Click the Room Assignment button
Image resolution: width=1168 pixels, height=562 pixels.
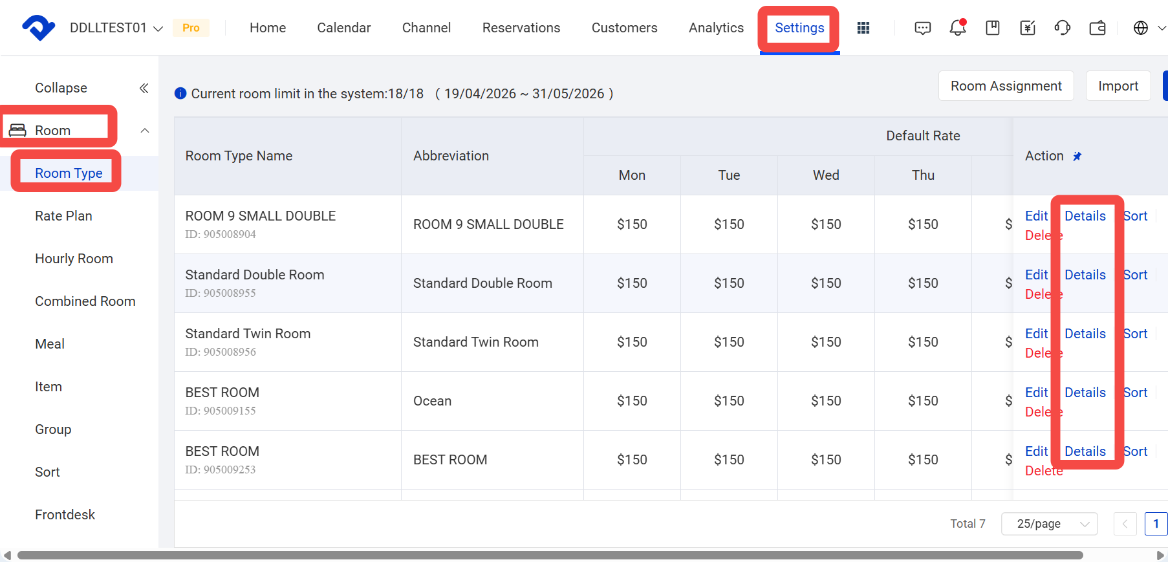tap(1006, 86)
